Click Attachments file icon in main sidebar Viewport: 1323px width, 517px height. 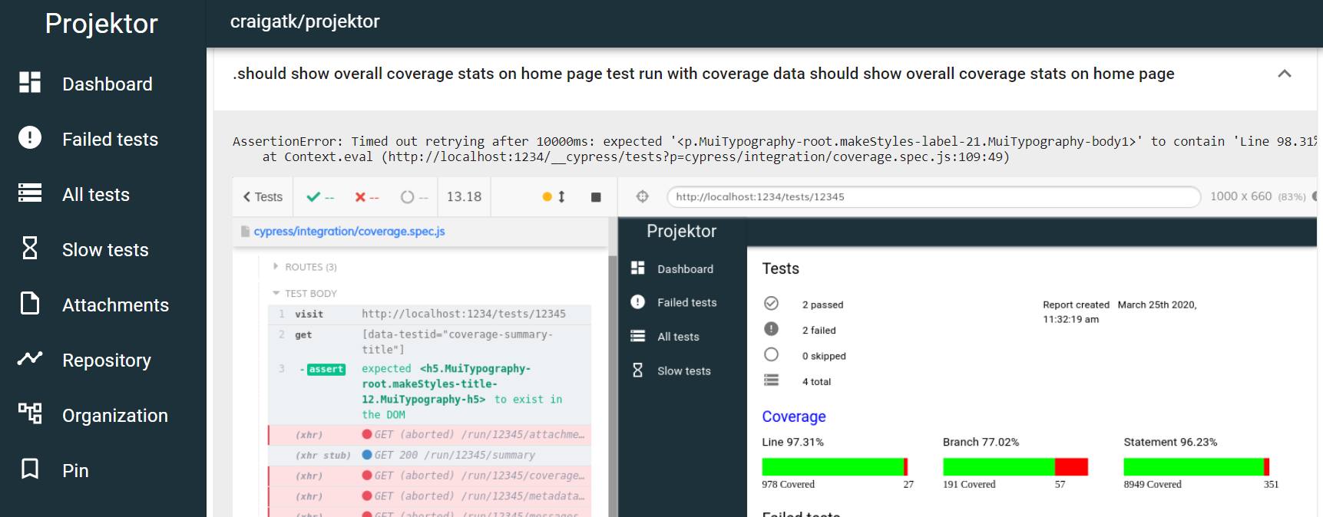(30, 303)
